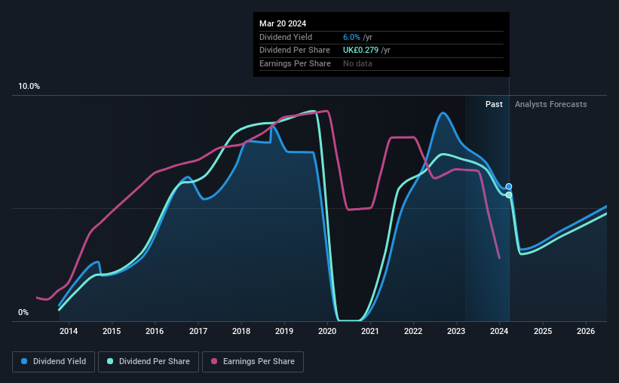619x383 pixels.
Task: Select the blue Dividend Yield data point marker
Action: click(509, 186)
